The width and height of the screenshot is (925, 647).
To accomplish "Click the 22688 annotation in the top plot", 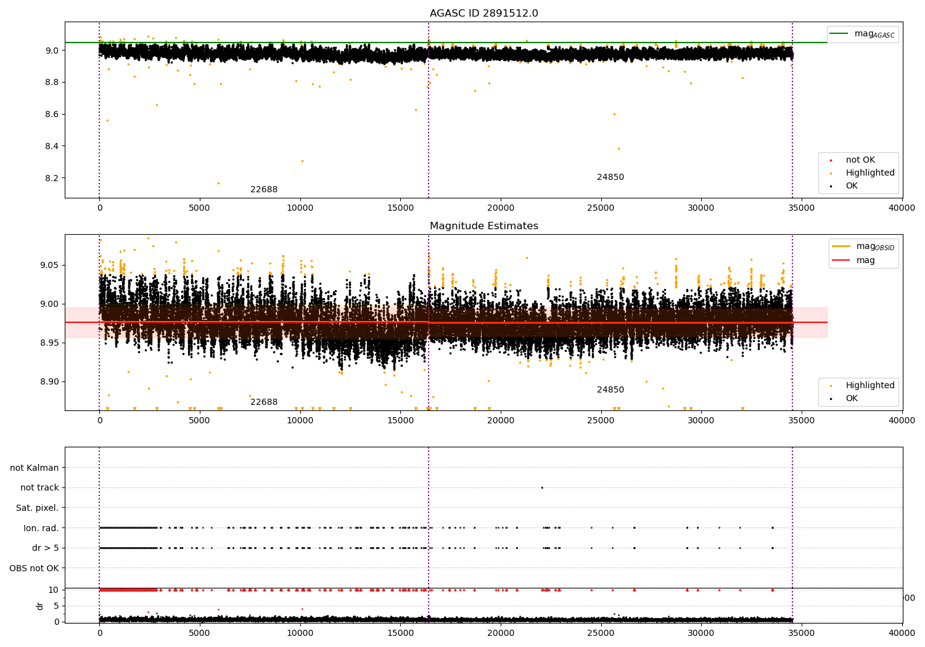I will (264, 189).
